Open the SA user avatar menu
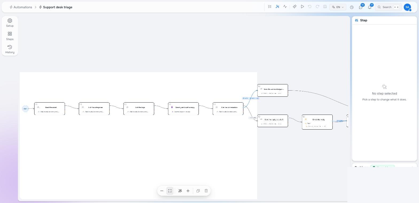419x203 pixels. [407, 7]
